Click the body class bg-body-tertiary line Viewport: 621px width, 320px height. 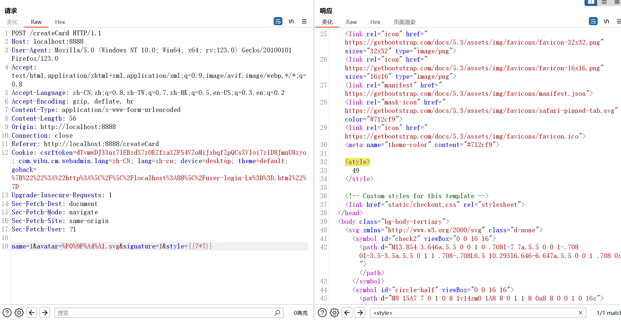[x=393, y=222]
